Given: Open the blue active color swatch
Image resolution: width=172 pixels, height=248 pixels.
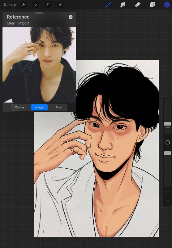Looking at the screenshot, I should click(167, 5).
